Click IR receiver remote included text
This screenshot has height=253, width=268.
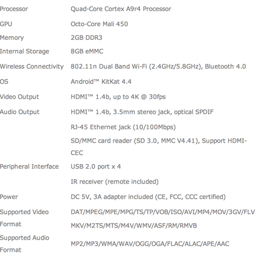pos(115,182)
